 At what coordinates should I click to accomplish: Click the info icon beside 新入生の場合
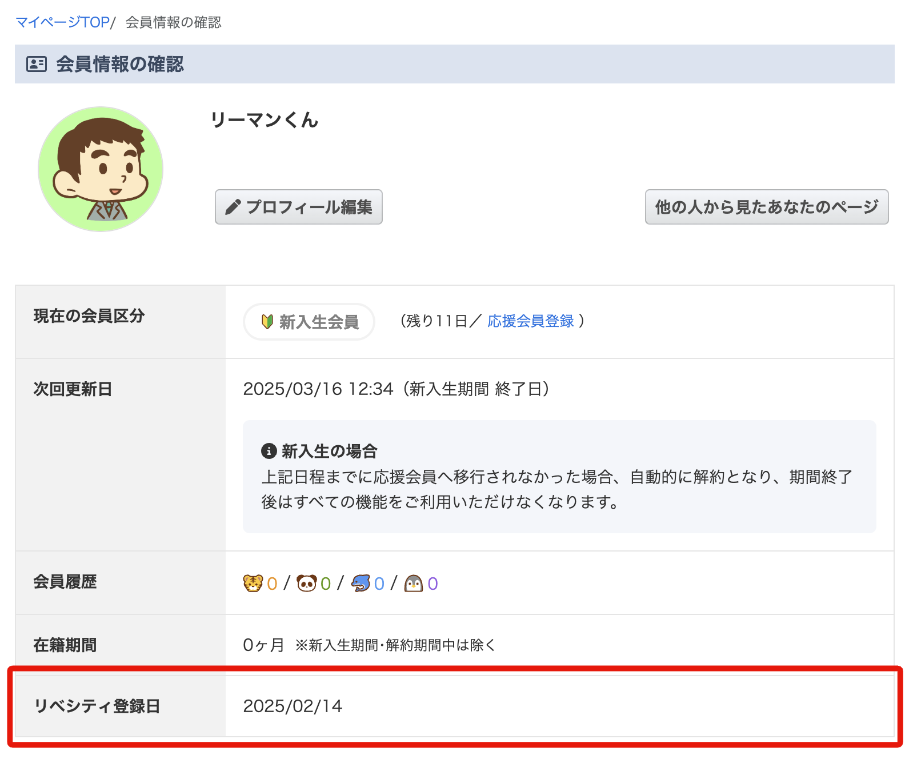pos(269,451)
